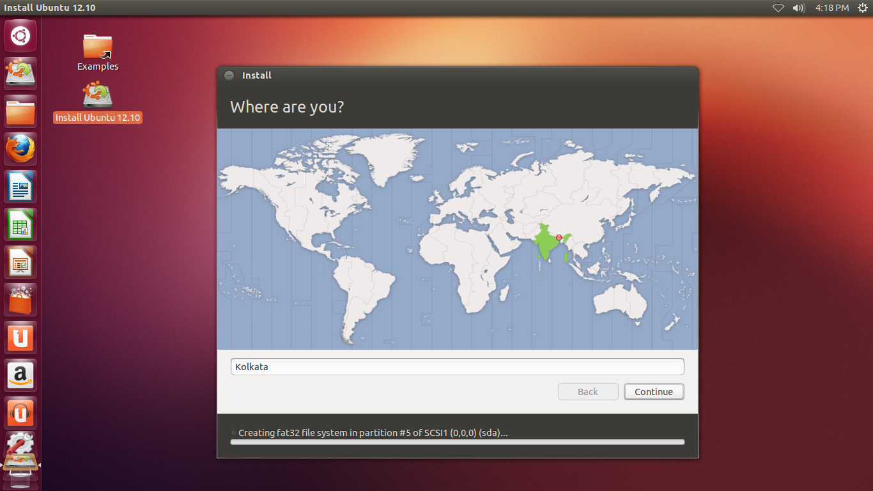This screenshot has height=491, width=873.
Task: Click the red location pin on map
Action: [559, 237]
